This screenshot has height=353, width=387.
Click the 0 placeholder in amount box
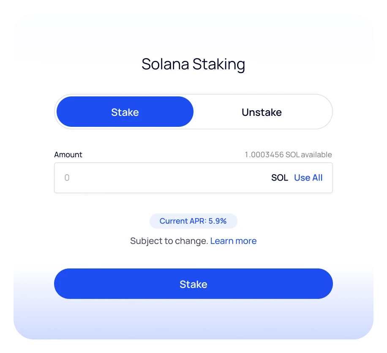[67, 178]
